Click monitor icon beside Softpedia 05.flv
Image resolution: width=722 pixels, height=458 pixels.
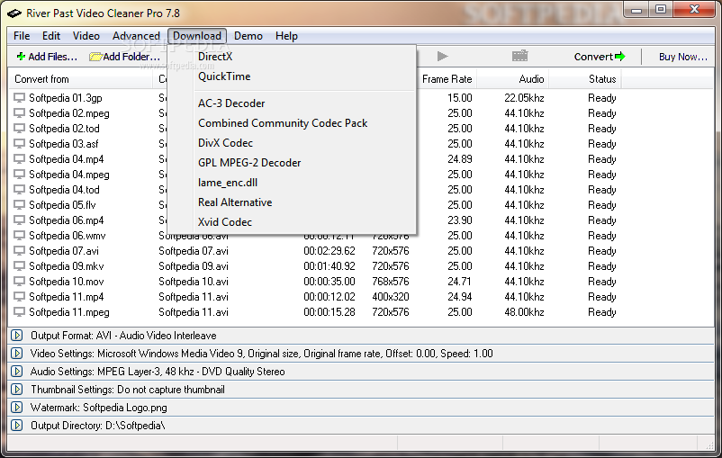[x=19, y=205]
